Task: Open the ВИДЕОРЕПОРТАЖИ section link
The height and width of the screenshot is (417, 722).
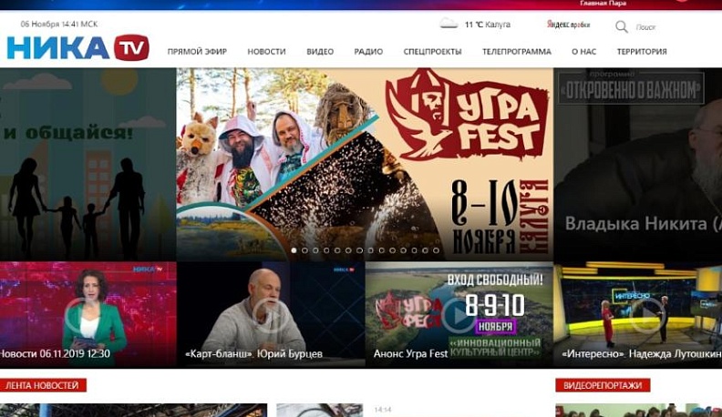Action: tap(603, 386)
